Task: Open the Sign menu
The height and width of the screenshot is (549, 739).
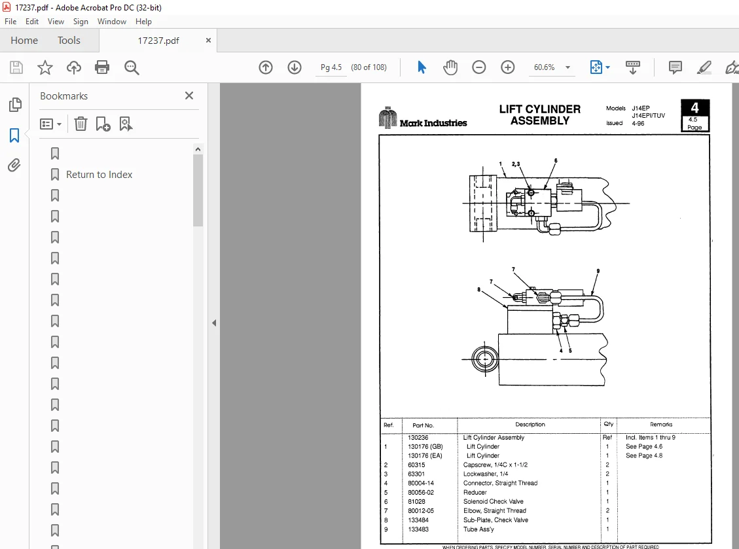Action: point(81,21)
